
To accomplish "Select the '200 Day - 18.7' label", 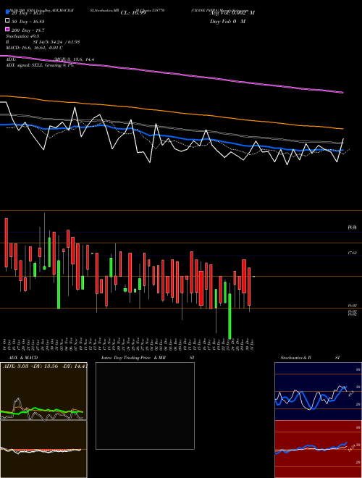I will pyautogui.click(x=28, y=30).
